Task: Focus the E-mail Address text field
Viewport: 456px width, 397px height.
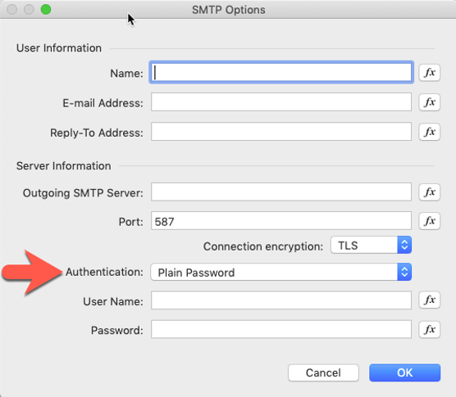Action: [281, 102]
